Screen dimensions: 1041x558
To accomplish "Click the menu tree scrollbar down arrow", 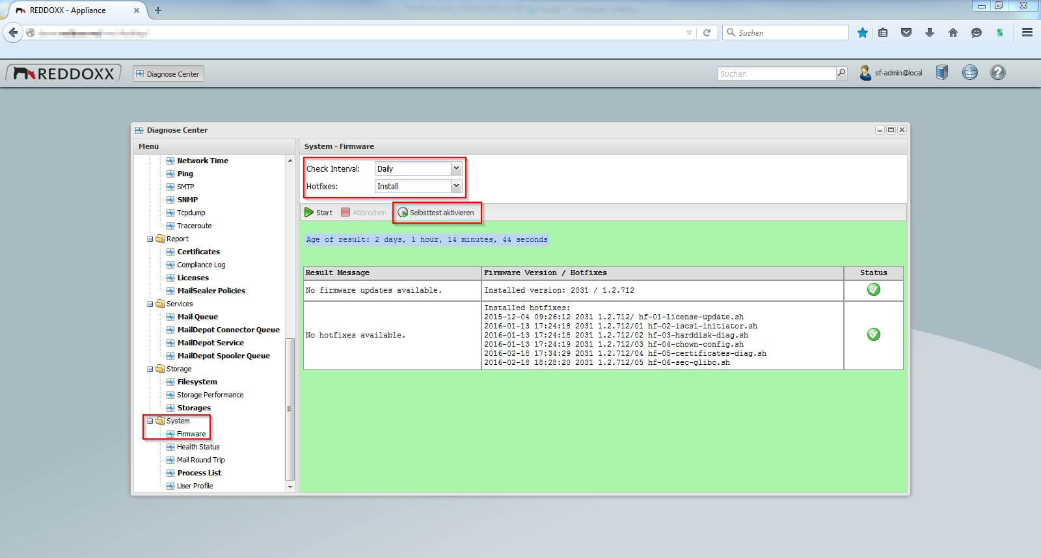I will (x=290, y=486).
